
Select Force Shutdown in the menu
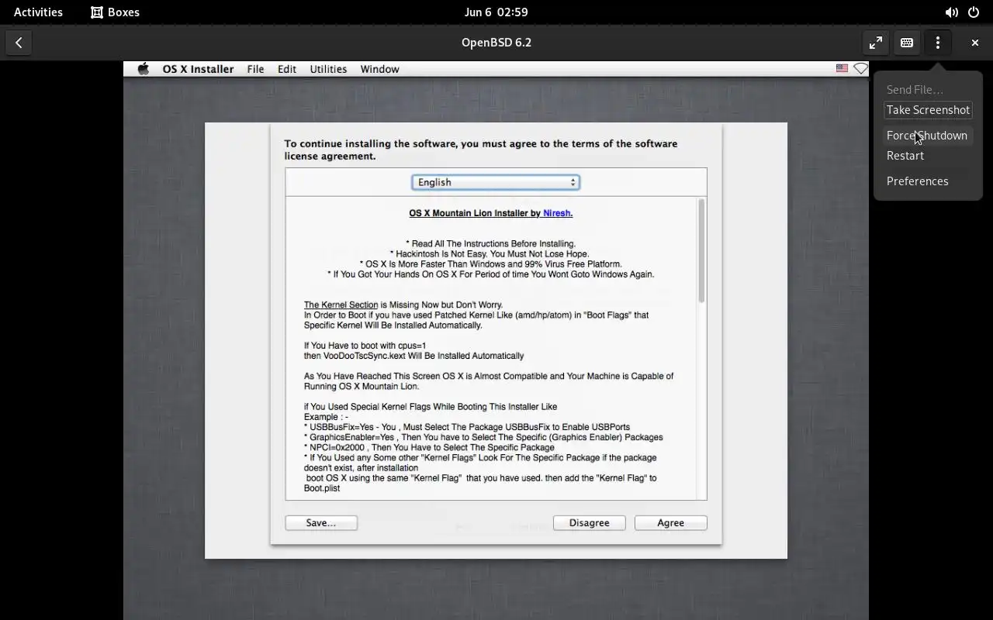(928, 136)
